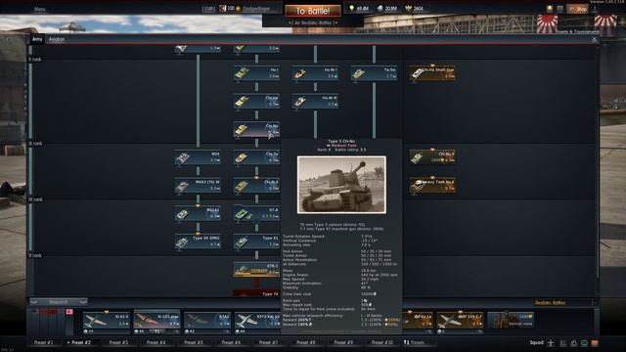Image resolution: width=626 pixels, height=352 pixels.
Task: Open the player profile name
Action: click(x=256, y=9)
